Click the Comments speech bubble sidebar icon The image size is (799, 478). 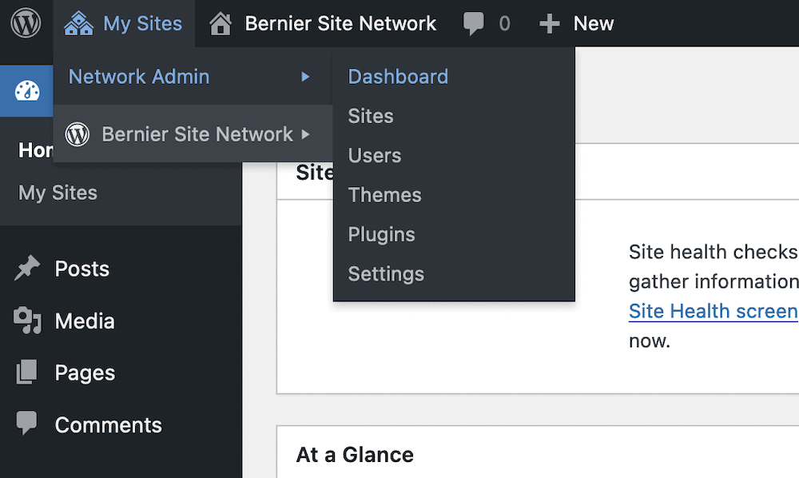click(x=26, y=423)
